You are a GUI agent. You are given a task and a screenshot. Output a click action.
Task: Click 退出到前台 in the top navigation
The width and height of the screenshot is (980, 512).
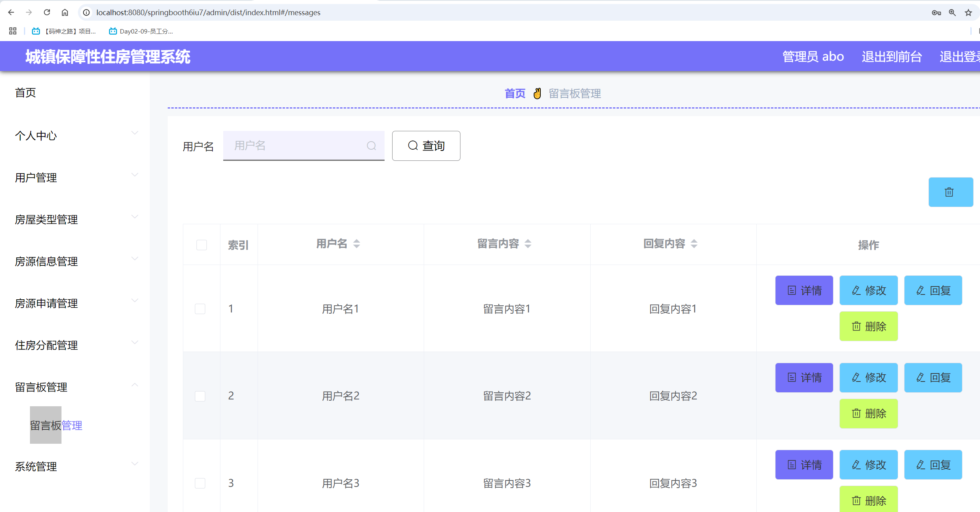click(x=892, y=56)
